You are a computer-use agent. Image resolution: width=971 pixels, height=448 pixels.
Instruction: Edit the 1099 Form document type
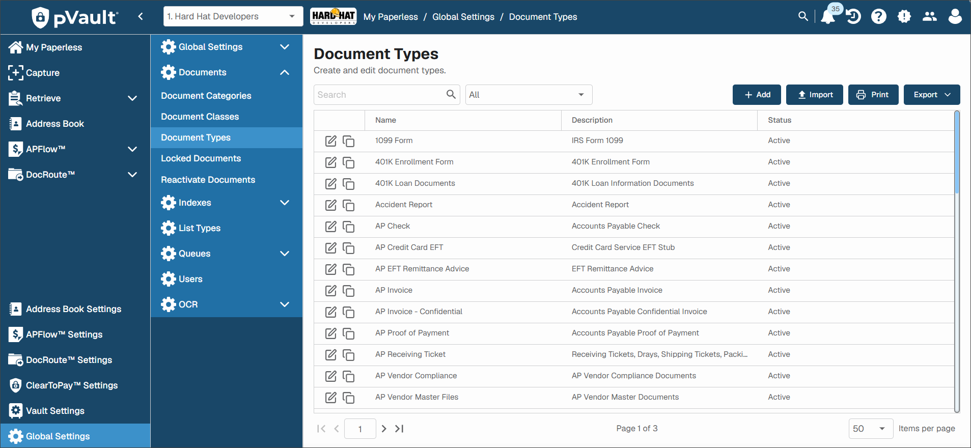331,141
